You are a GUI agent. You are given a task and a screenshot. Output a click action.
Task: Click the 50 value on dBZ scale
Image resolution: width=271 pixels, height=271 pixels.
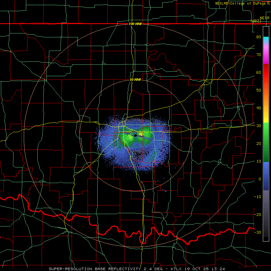pyautogui.click(x=259, y=90)
